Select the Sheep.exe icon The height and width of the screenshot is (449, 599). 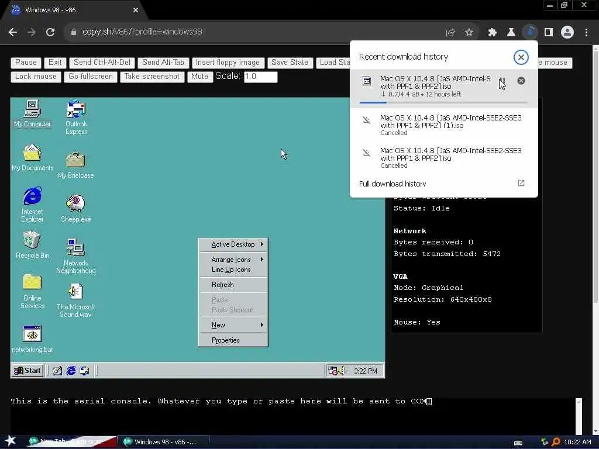[x=75, y=209]
